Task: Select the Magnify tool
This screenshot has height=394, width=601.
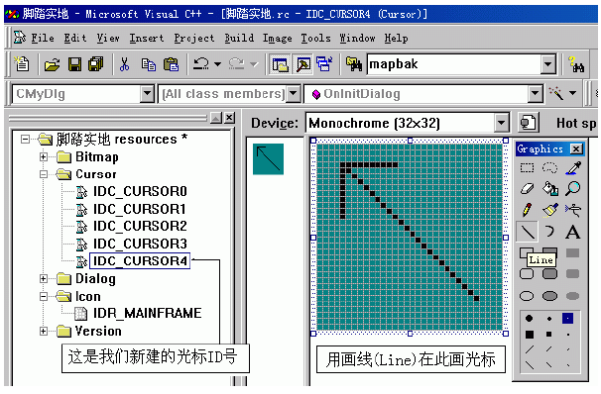Action: (x=573, y=188)
